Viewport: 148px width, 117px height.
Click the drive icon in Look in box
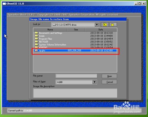54,25
